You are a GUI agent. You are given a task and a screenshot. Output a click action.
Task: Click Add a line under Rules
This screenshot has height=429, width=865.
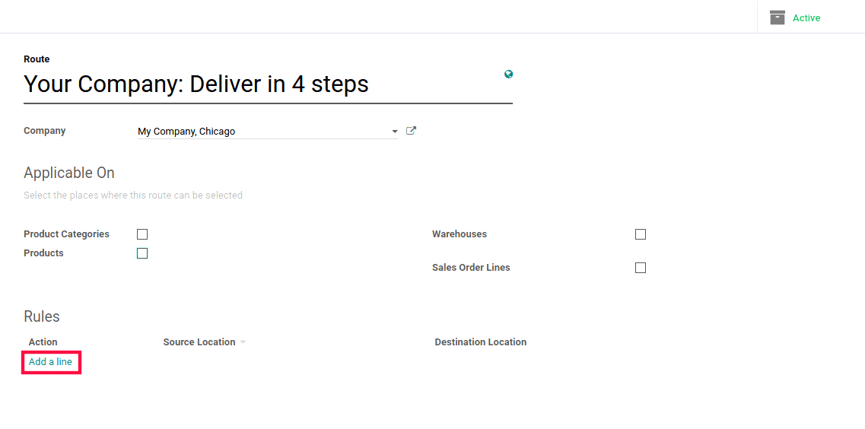click(x=51, y=362)
